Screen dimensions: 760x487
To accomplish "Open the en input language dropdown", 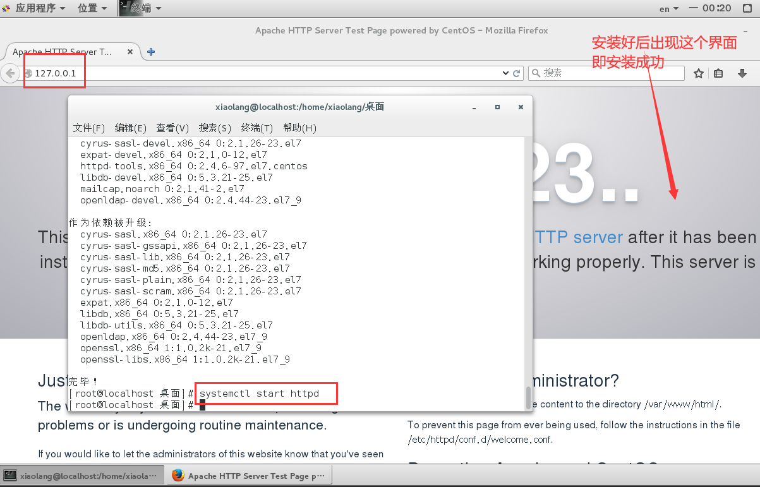I will 669,8.
